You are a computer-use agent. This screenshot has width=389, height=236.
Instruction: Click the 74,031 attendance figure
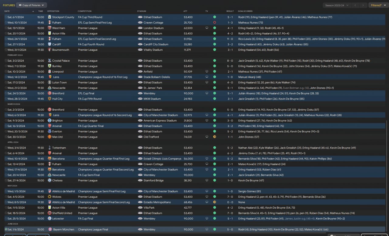pos(188,137)
